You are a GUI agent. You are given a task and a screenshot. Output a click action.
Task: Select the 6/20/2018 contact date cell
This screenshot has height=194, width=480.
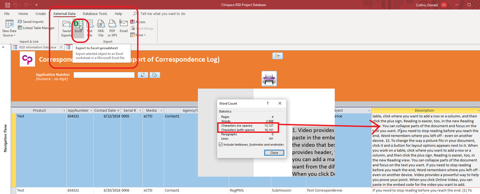pos(107,190)
